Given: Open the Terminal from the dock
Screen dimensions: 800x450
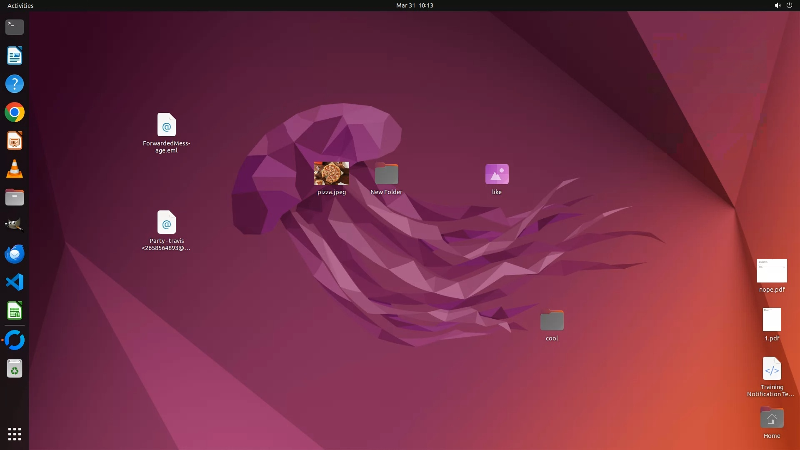Looking at the screenshot, I should point(15,27).
